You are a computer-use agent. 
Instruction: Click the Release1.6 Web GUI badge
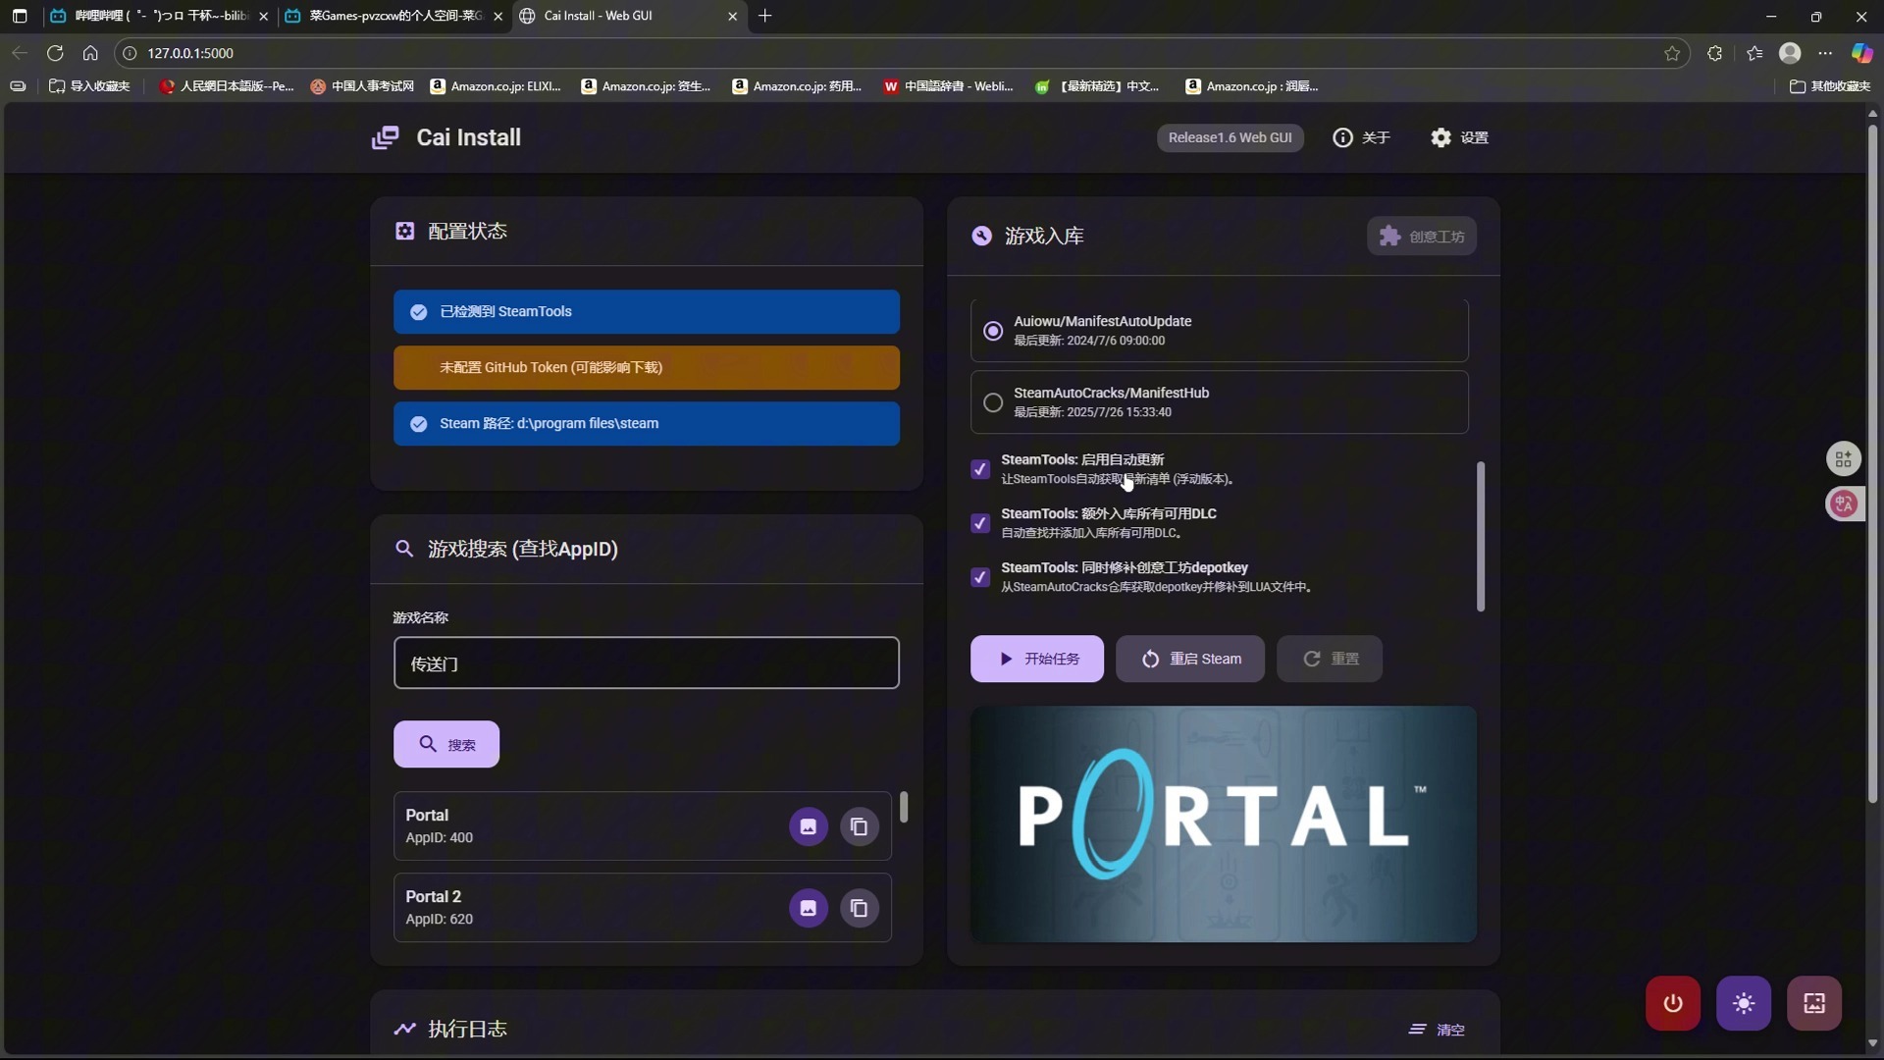click(1230, 137)
